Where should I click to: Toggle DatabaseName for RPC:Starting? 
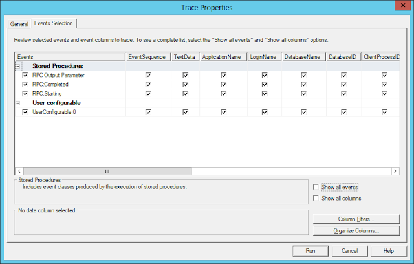click(x=303, y=94)
